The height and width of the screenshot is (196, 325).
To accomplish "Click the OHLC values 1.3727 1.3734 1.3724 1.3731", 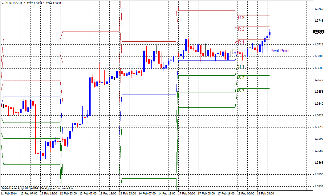I will [43, 3].
